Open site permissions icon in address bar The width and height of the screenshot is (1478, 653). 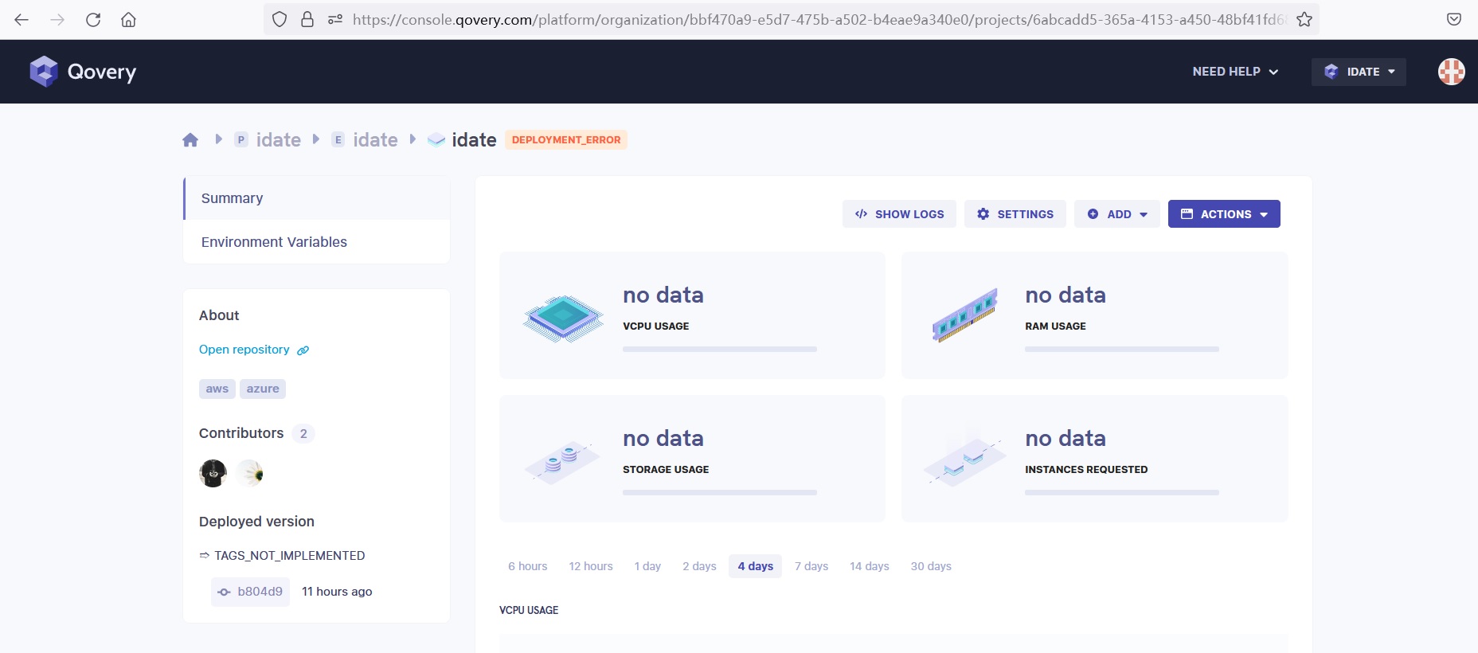[x=335, y=20]
